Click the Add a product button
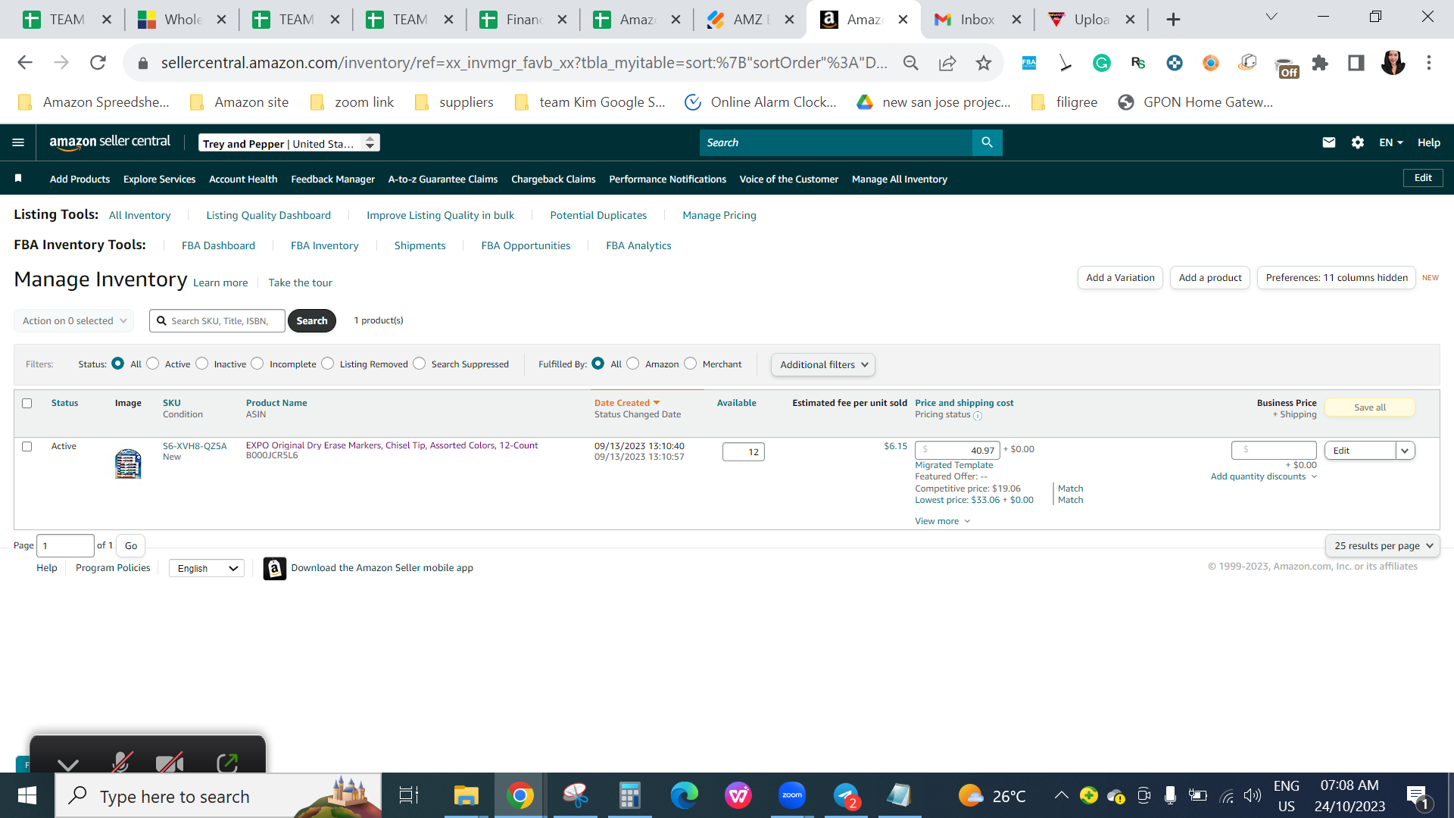The width and height of the screenshot is (1454, 818). click(1210, 278)
